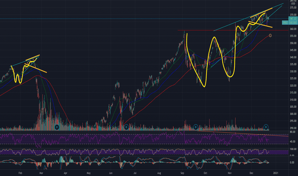Click the May label on time axis
The width and height of the screenshot is (298, 176).
(x=89, y=173)
